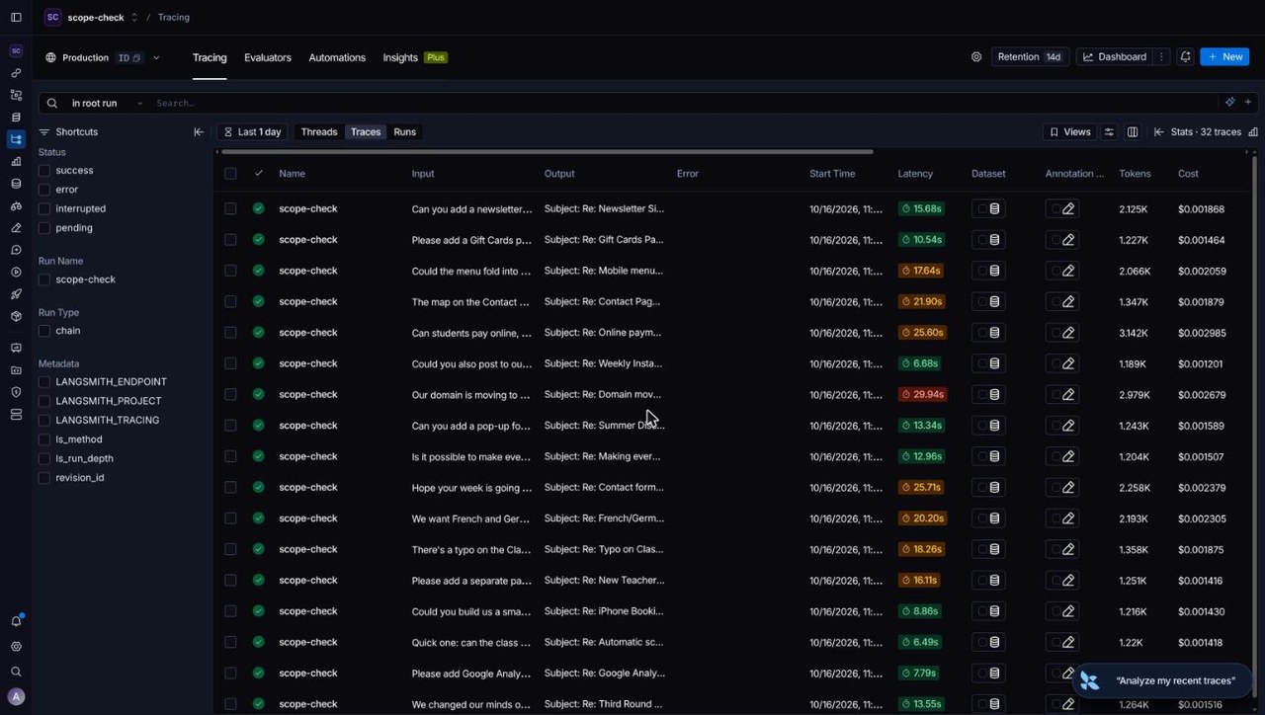Open the notification bell with plus

pos(1185,57)
